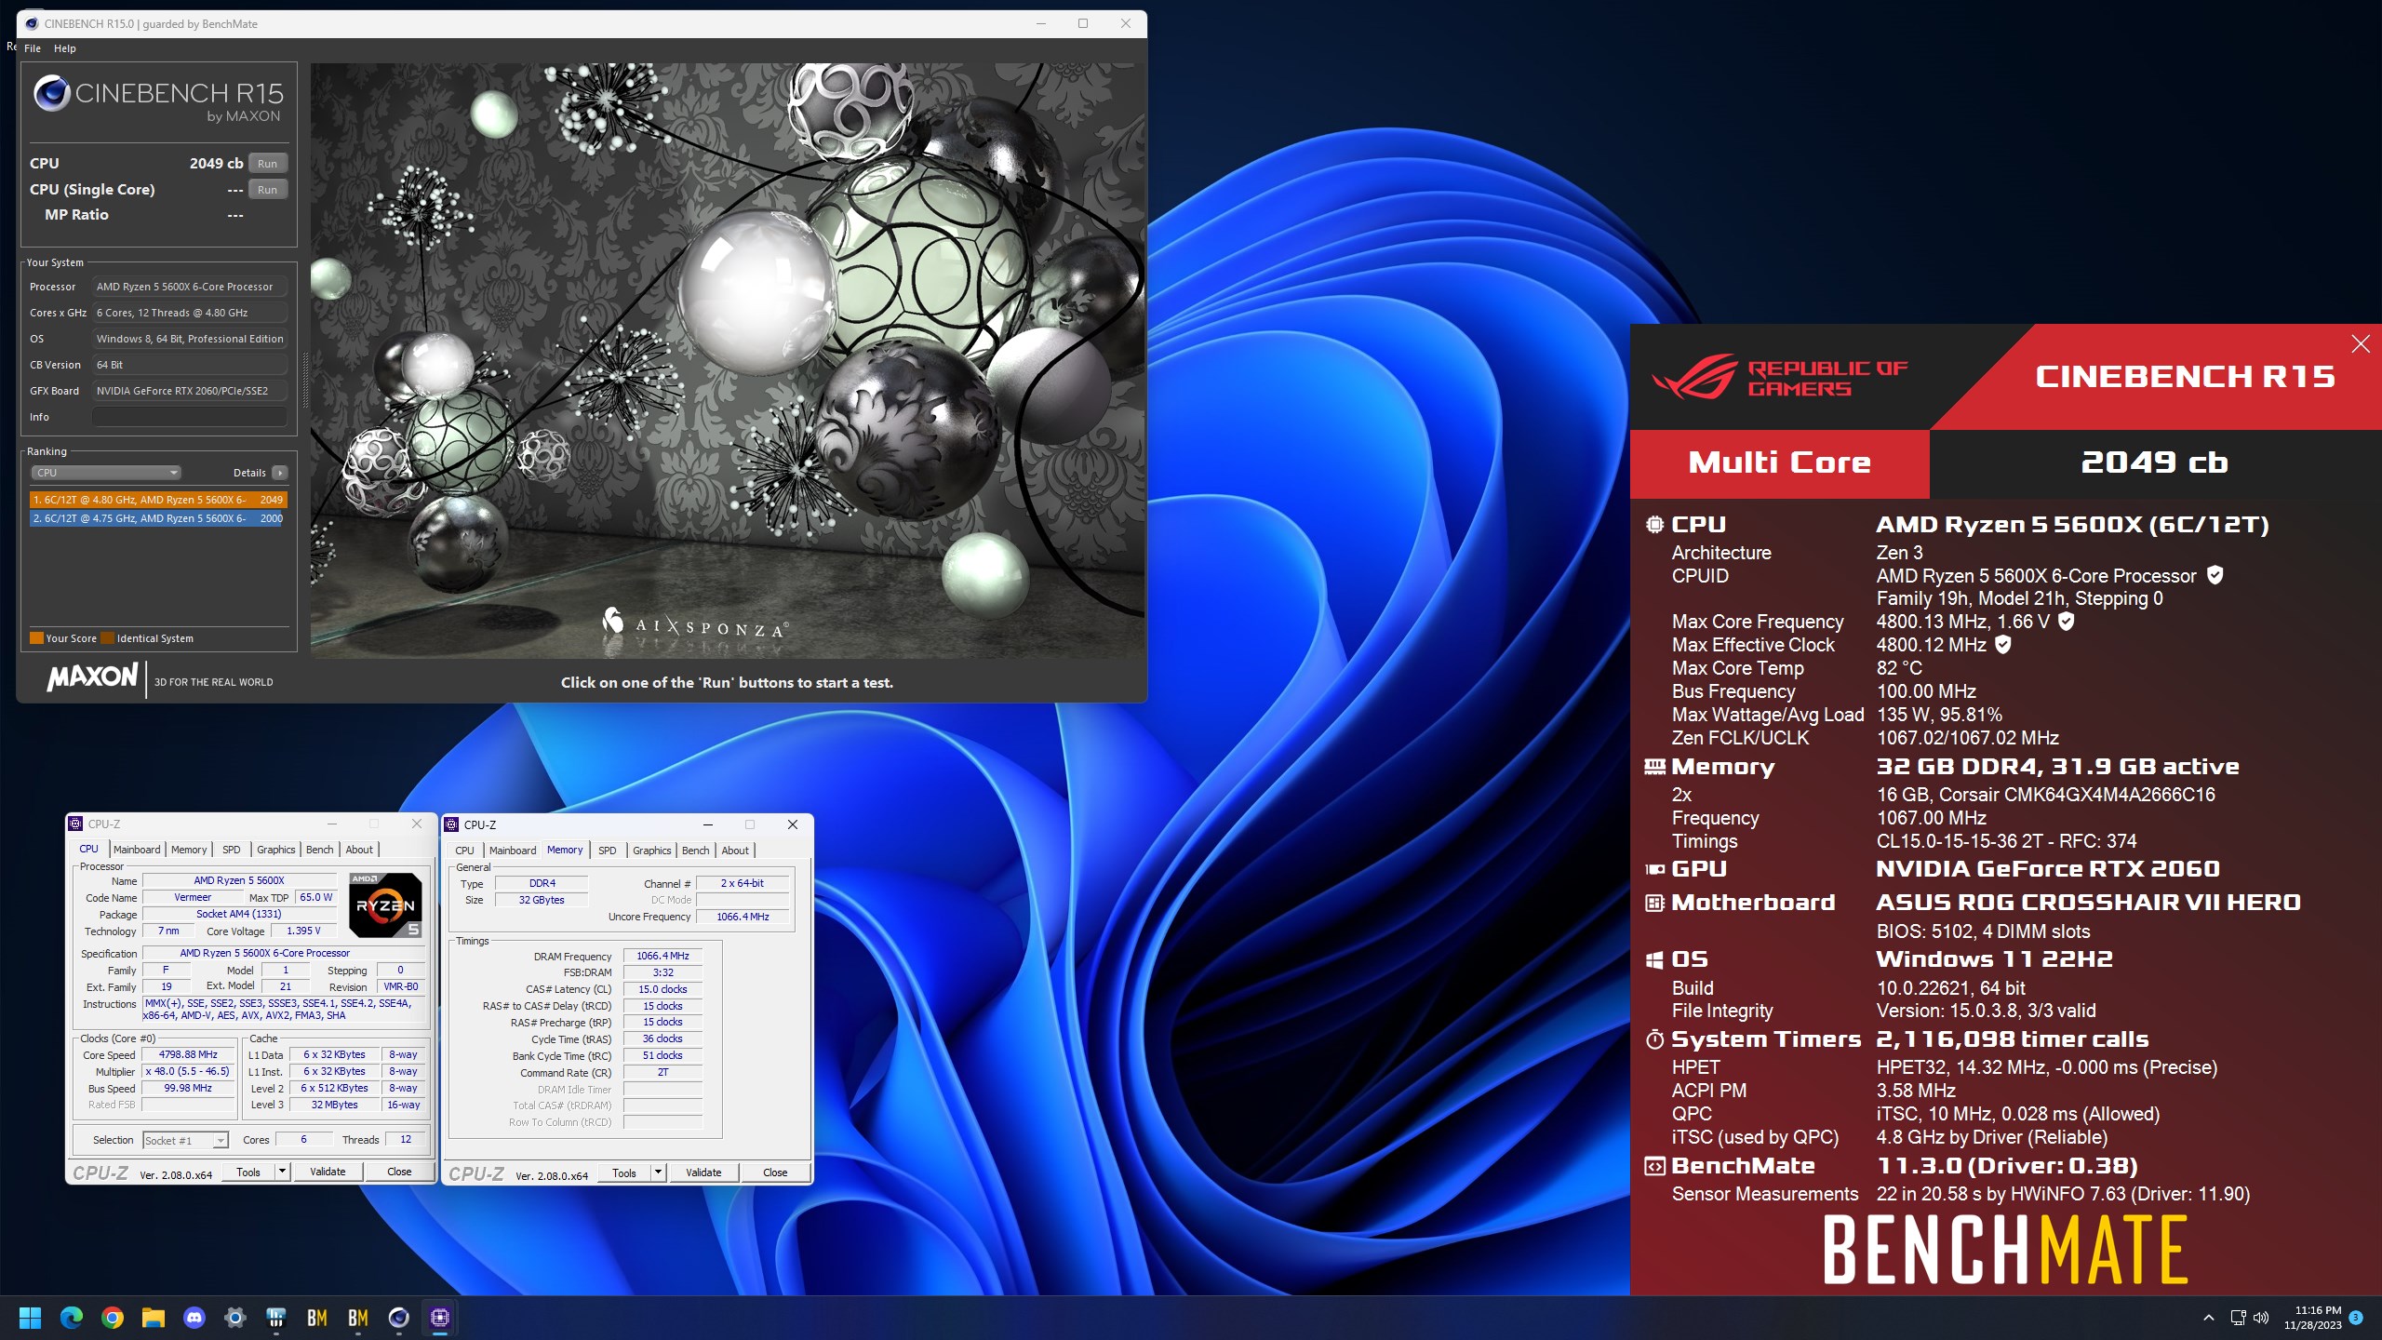Switch to Cinebench via its taskbar icon

point(398,1318)
